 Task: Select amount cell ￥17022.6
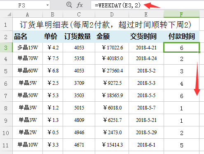pyautogui.click(x=112, y=47)
